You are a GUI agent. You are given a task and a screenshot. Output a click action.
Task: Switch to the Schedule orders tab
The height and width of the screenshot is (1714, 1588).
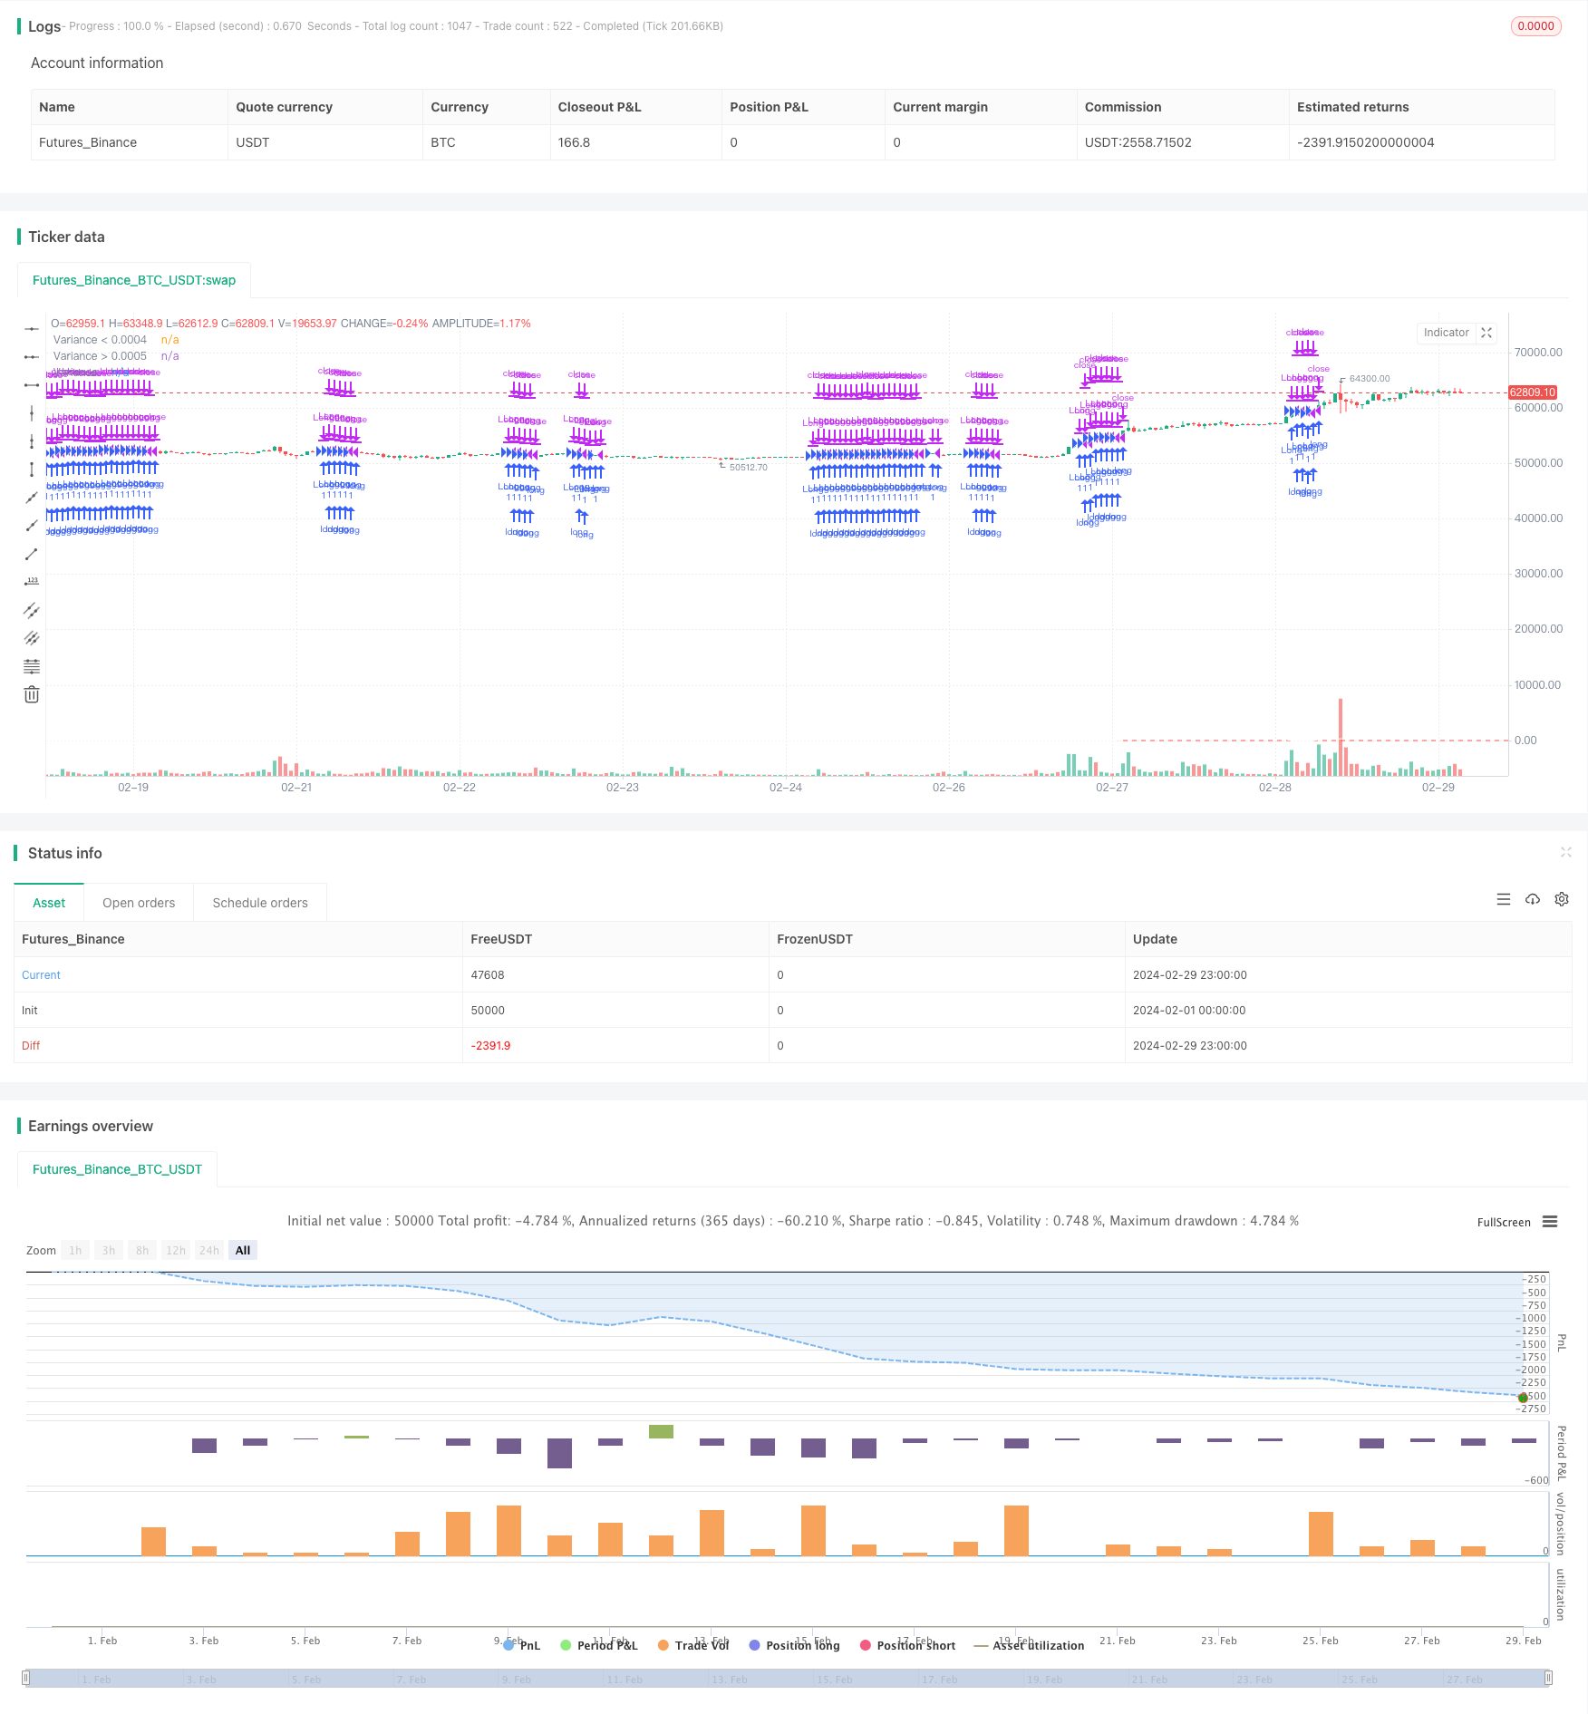tap(260, 903)
